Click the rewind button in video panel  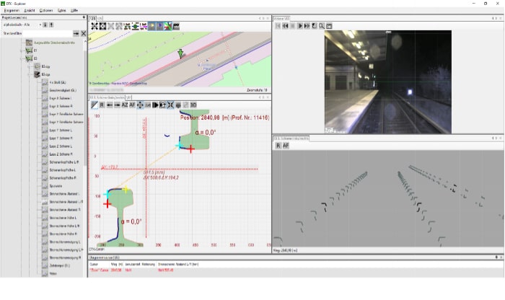pyautogui.click(x=286, y=25)
